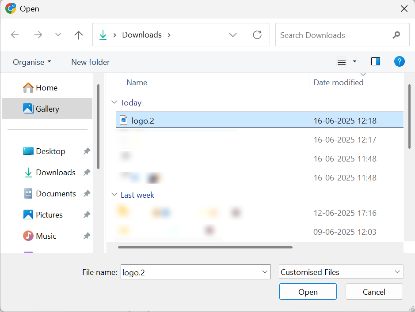Click the Back navigation arrow
415x312 pixels.
[x=15, y=35]
